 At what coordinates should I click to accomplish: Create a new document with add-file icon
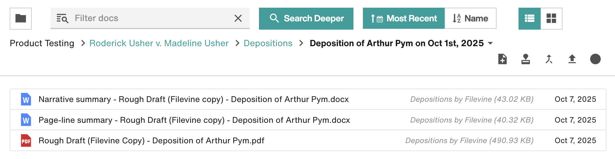503,59
